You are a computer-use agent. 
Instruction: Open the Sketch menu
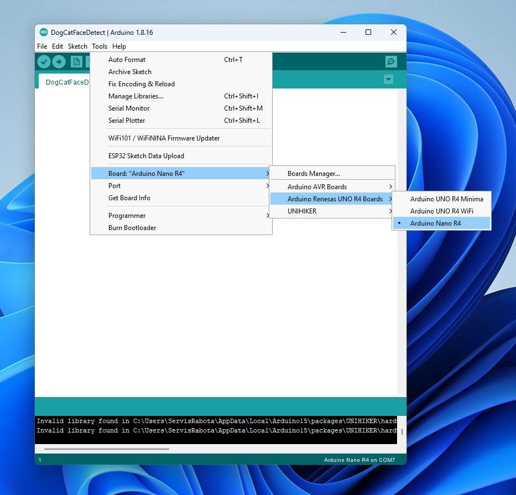pos(77,46)
